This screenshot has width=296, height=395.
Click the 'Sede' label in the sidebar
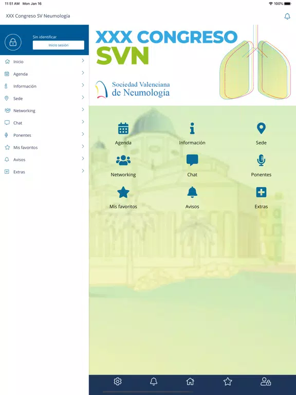[18, 99]
